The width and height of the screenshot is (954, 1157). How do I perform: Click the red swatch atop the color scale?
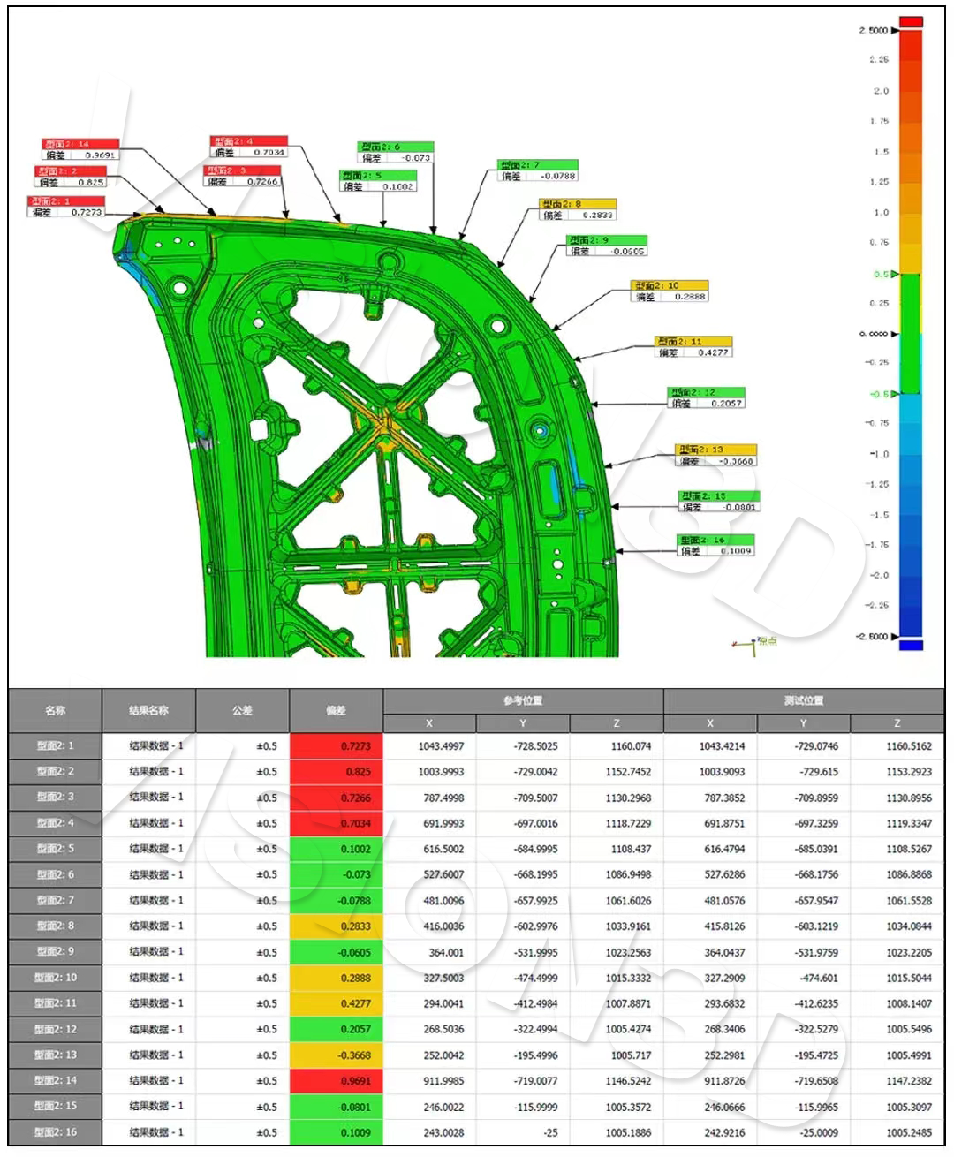point(911,21)
